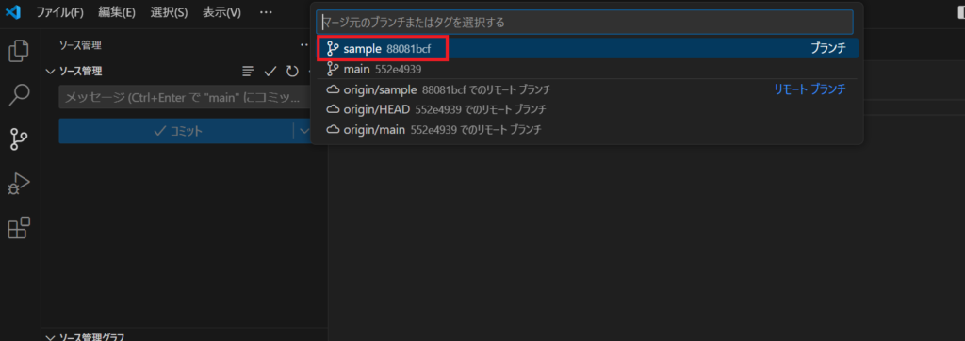Select origin/sample remote branch
The width and height of the screenshot is (965, 341).
pos(587,89)
